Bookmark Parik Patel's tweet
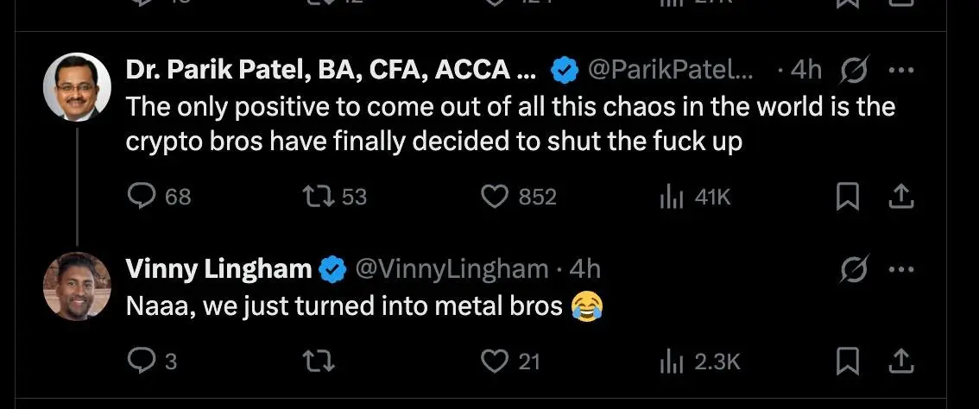This screenshot has width=979, height=409. (x=846, y=197)
